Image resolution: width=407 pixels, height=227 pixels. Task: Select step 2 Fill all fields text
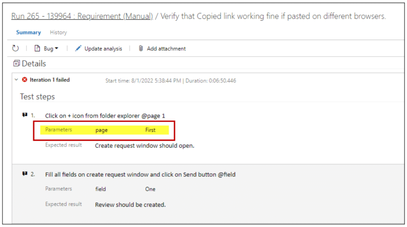[x=140, y=174]
